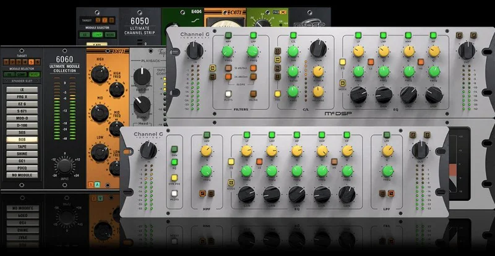
Task: Click the MODE icon in lower Channel G EQ
Action: tap(231, 183)
